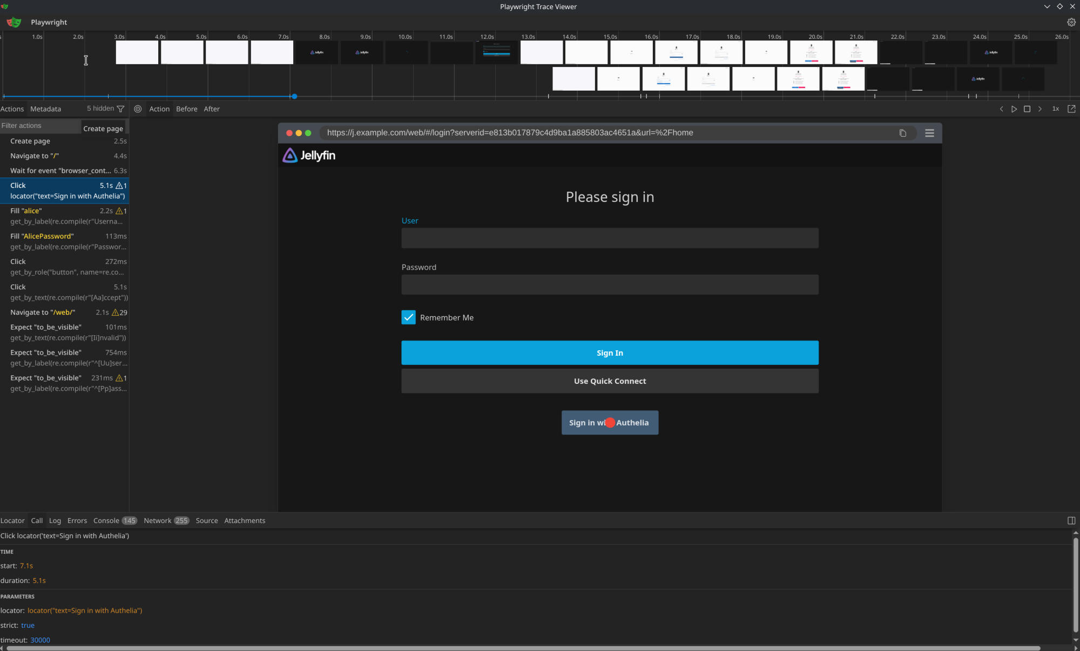Open the Attachments tab
The image size is (1080, 651).
click(245, 521)
